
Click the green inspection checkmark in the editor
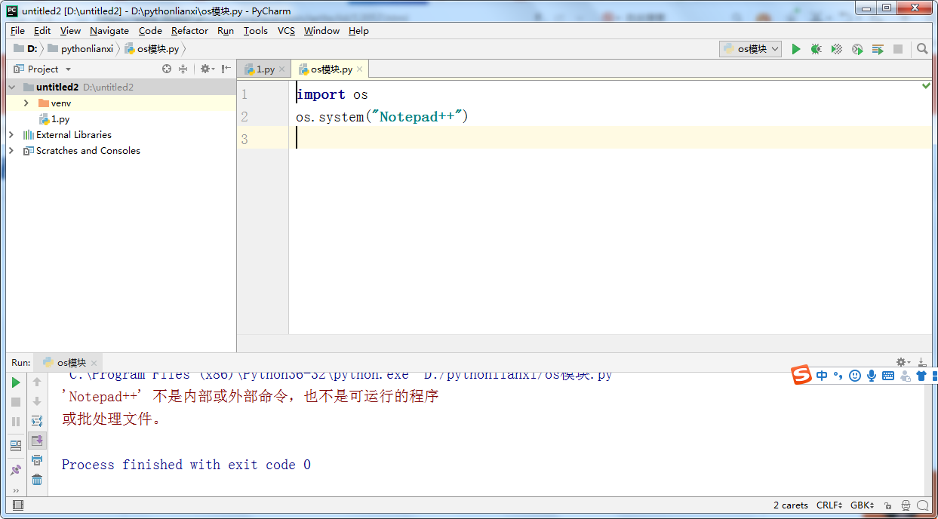coord(926,86)
